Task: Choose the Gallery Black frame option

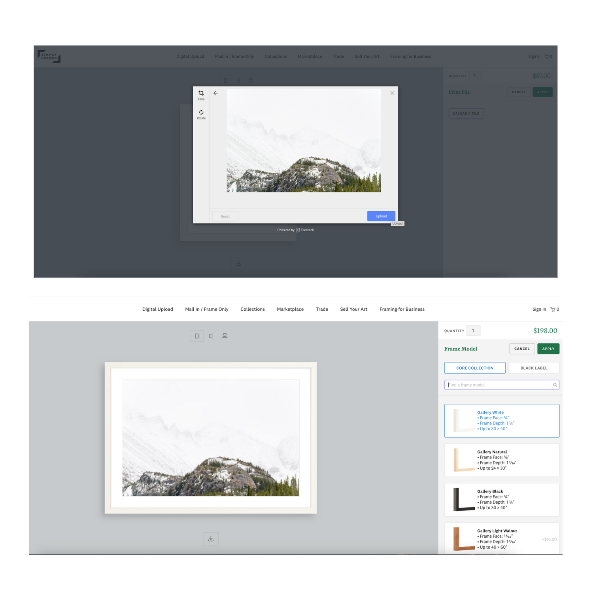Action: pos(501,500)
